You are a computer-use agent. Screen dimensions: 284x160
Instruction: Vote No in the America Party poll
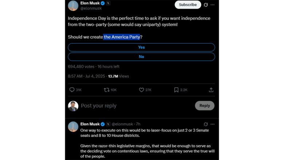(141, 57)
